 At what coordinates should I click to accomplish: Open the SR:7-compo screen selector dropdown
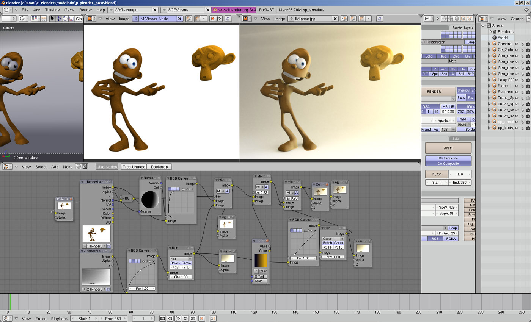pyautogui.click(x=111, y=10)
